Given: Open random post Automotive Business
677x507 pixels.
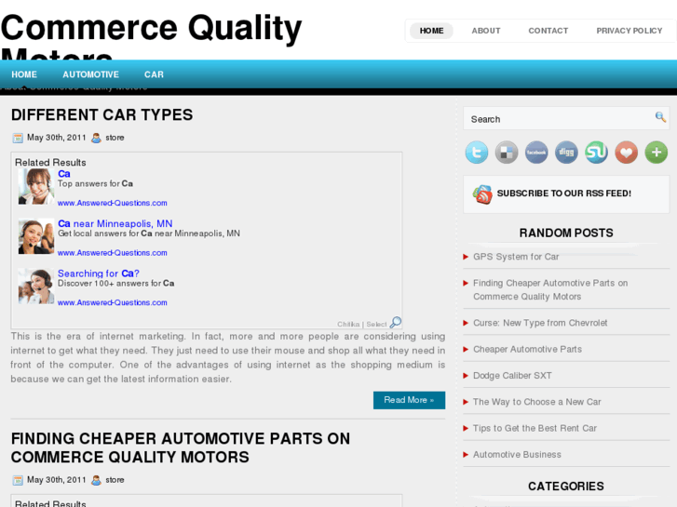Looking at the screenshot, I should pyautogui.click(x=517, y=454).
